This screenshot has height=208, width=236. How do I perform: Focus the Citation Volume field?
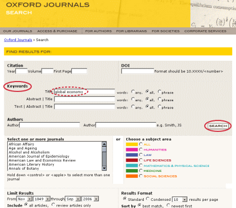coord(47,71)
